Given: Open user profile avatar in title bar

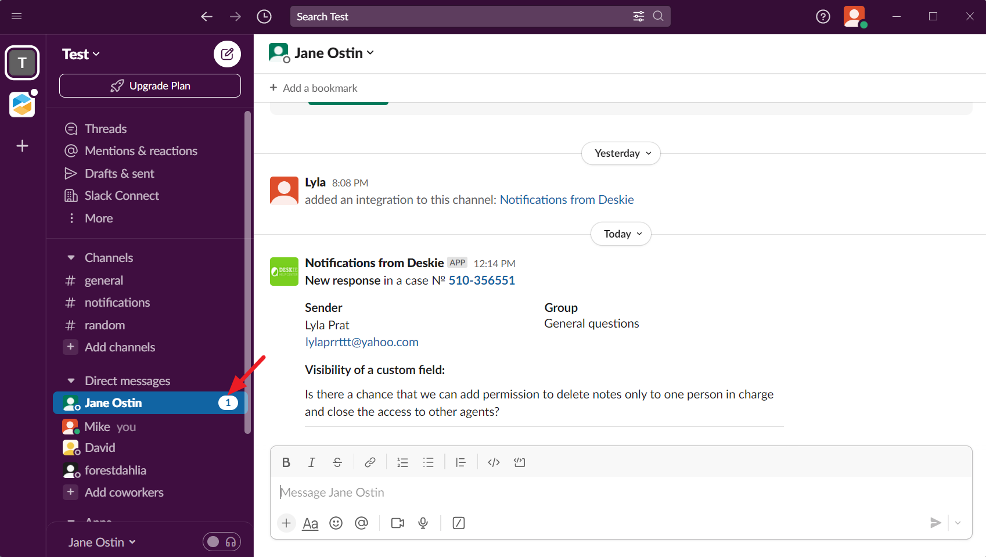Looking at the screenshot, I should tap(855, 16).
